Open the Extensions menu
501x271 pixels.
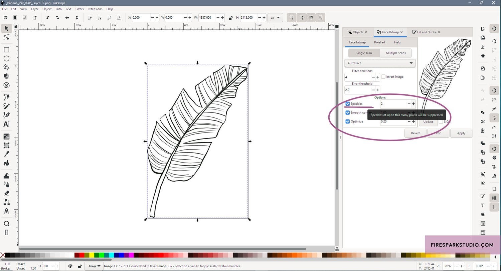click(95, 9)
